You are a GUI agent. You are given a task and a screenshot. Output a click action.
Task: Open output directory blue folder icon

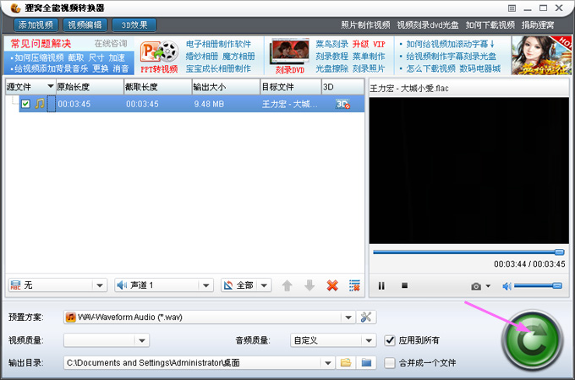click(x=366, y=363)
